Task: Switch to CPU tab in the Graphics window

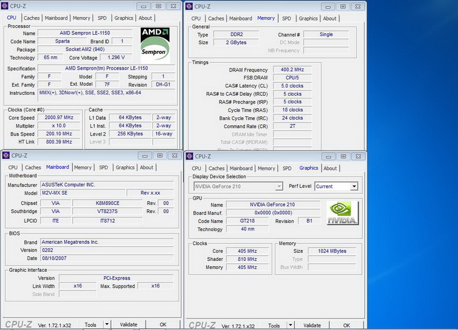Action: tap(196, 168)
